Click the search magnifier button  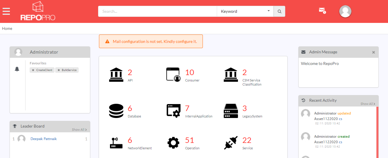pyautogui.click(x=279, y=11)
